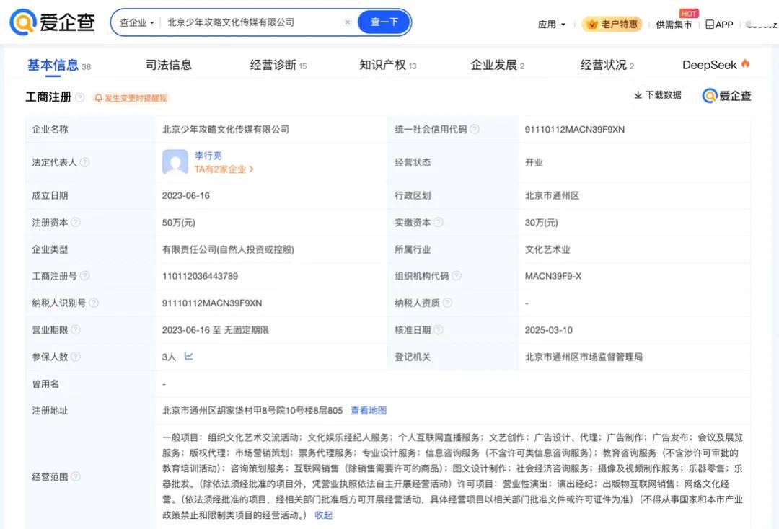Open the 司法信息 tab

pos(168,65)
